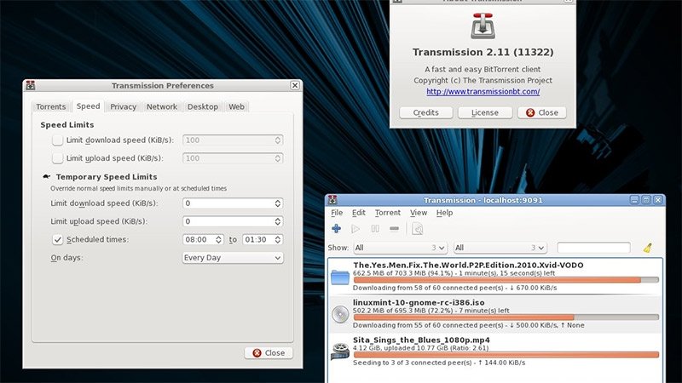Open the second All filter dropdown
This screenshot has width=682, height=383.
point(500,248)
